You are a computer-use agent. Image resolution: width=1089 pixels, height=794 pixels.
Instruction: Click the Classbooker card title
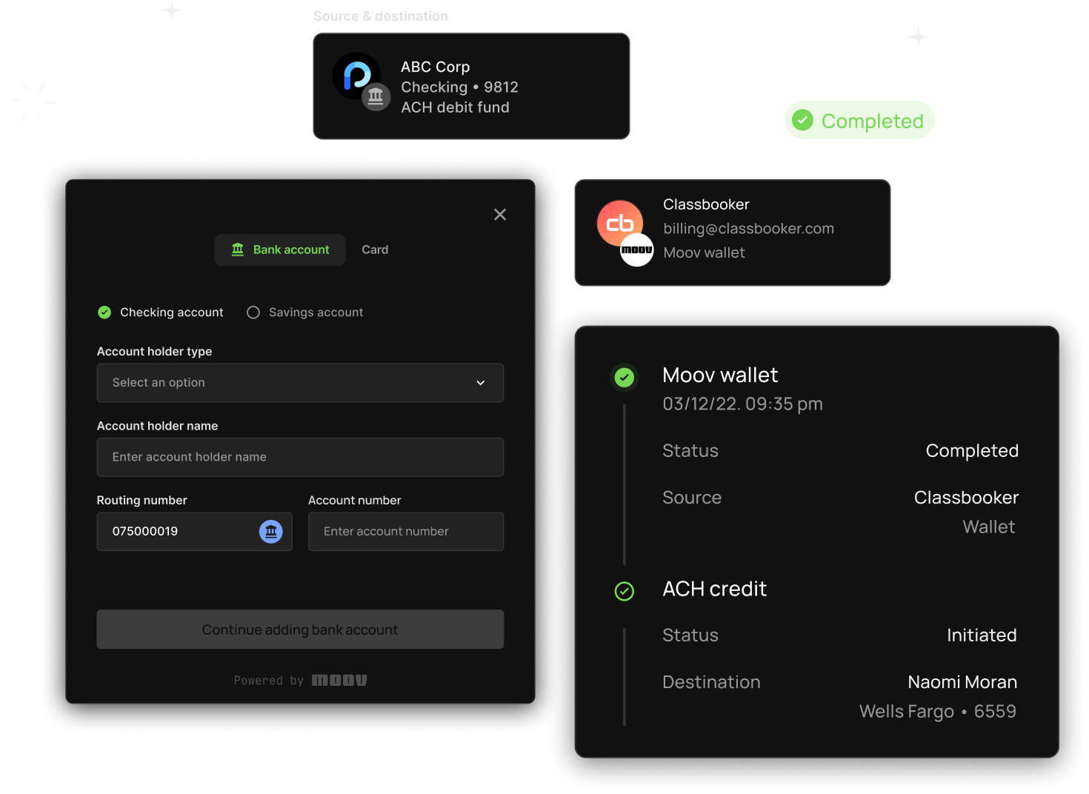[x=706, y=204]
